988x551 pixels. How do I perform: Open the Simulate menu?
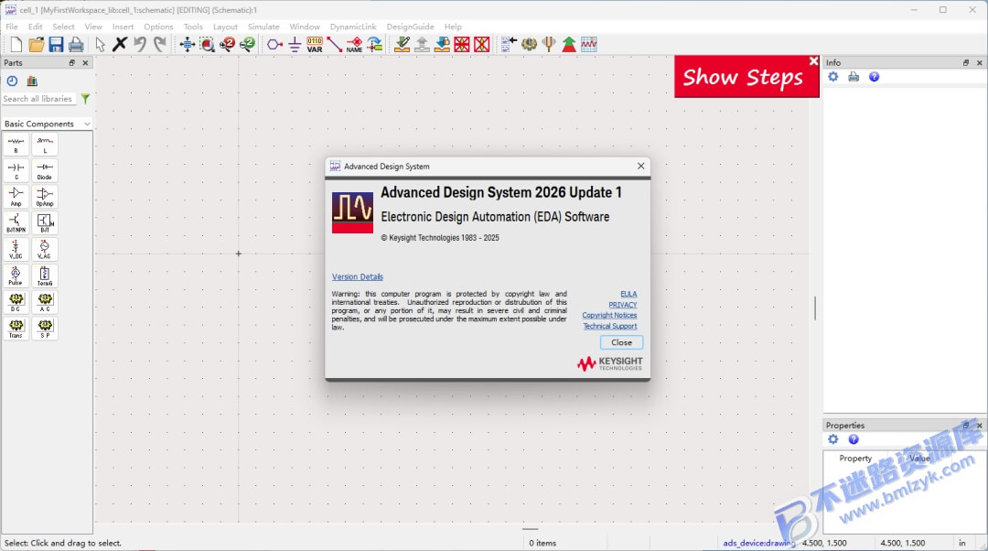pyautogui.click(x=263, y=27)
